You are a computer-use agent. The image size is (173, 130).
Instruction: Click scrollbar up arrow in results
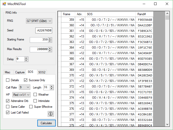(167, 13)
